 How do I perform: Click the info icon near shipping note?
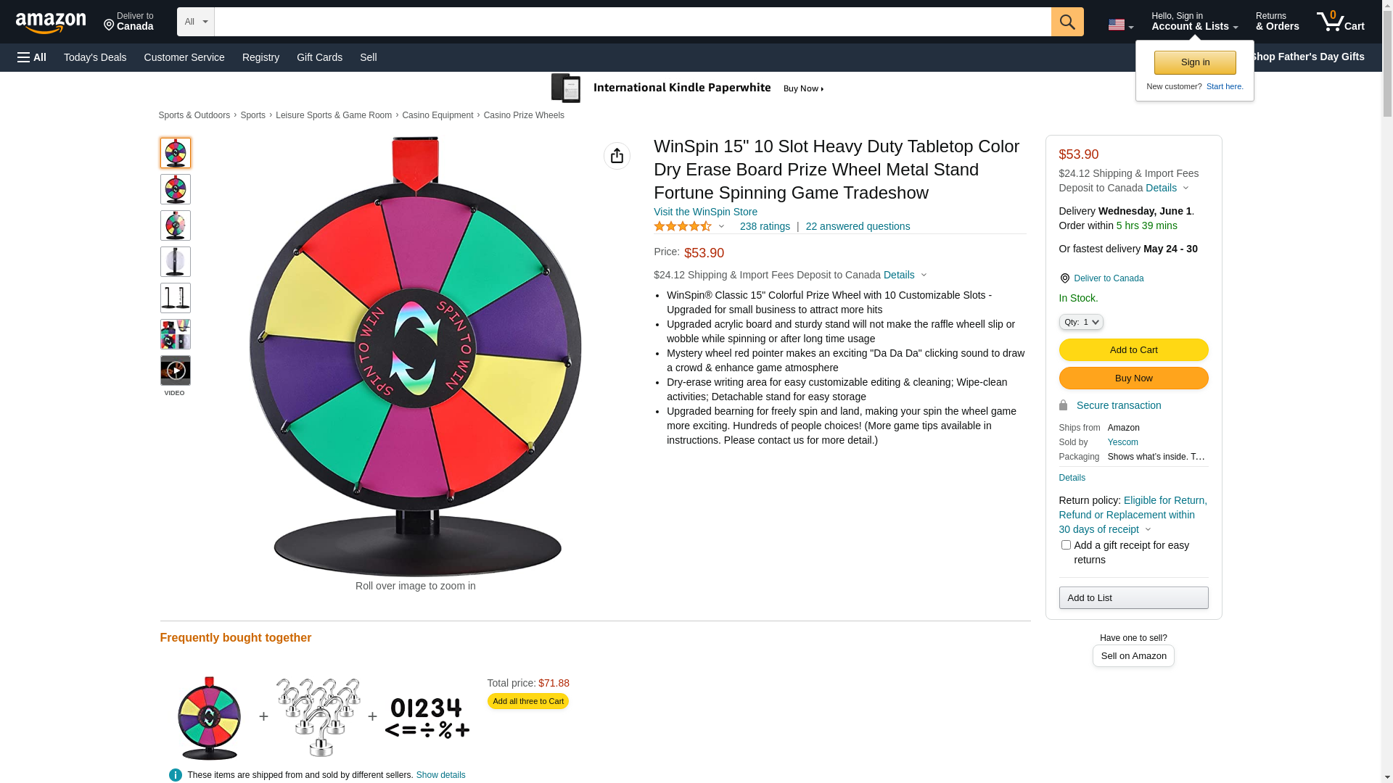point(176,775)
